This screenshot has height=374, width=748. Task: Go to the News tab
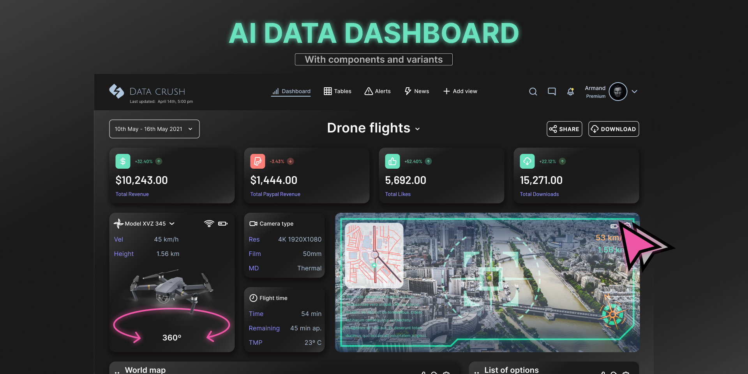(416, 91)
